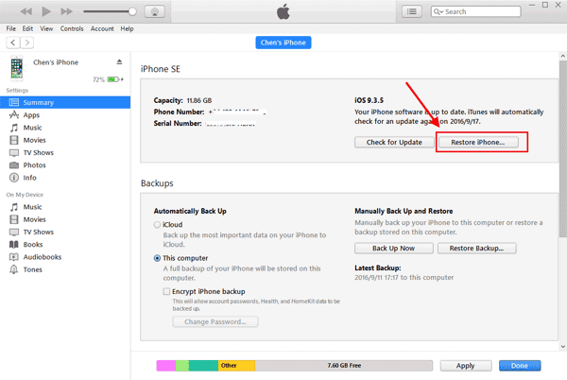Viewport: 567px width, 380px height.
Task: Click the yellow Other storage segment
Action: tap(236, 366)
